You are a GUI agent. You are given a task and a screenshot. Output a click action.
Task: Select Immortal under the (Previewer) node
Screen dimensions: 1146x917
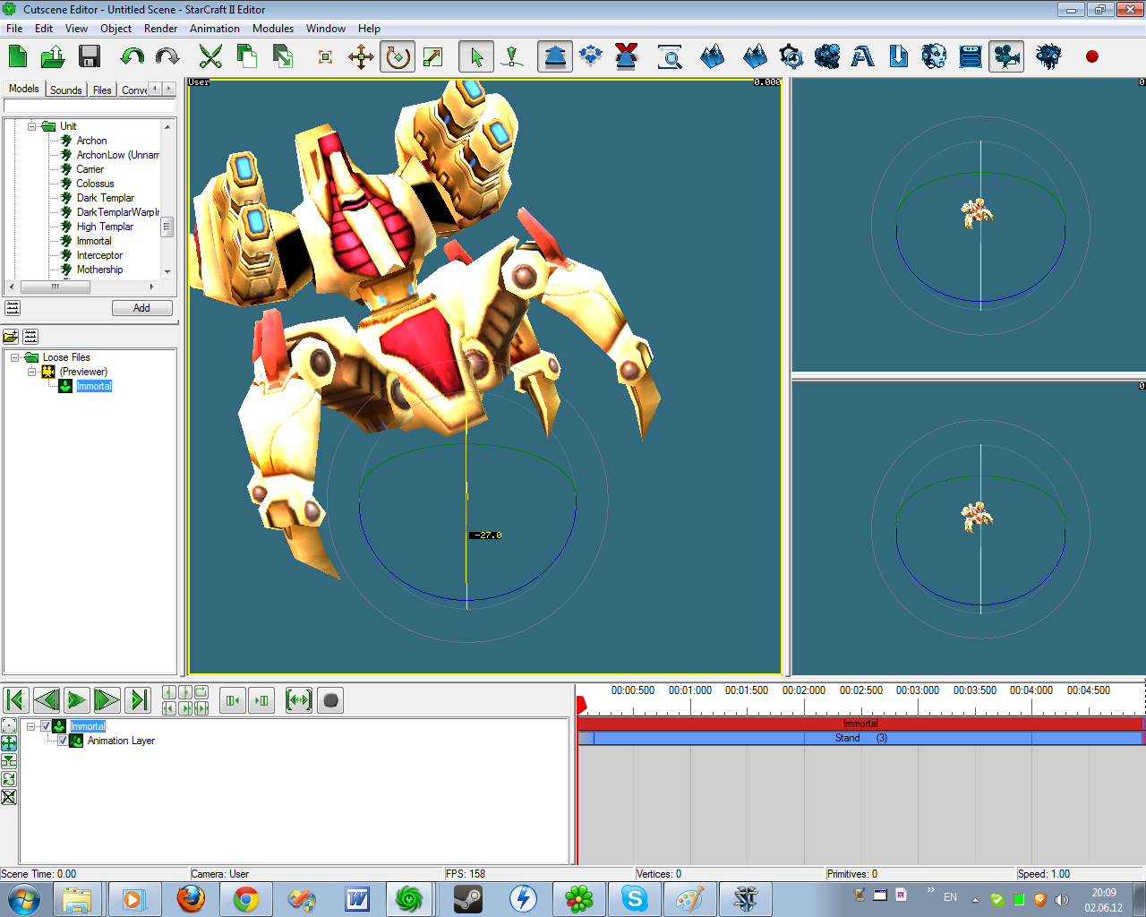(94, 386)
